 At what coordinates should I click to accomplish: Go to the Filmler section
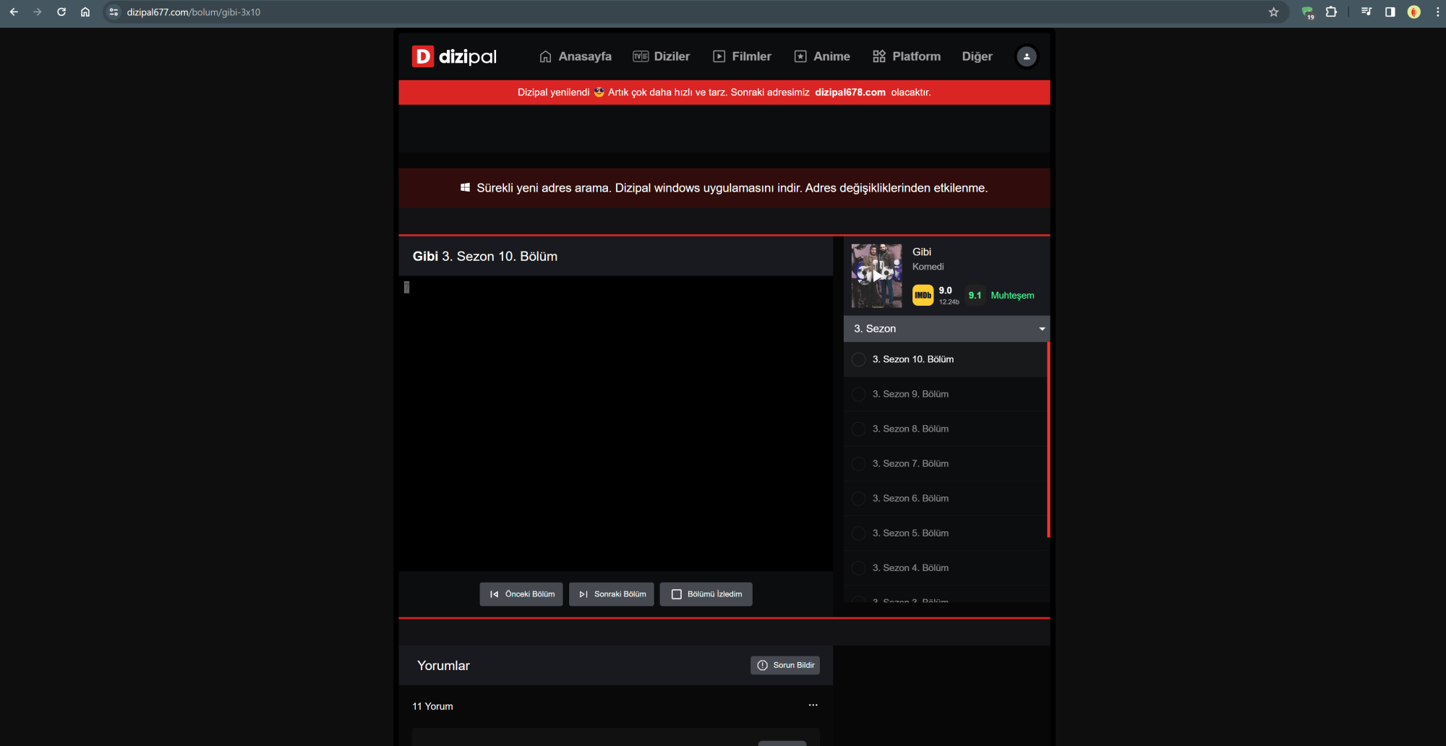[x=743, y=56]
